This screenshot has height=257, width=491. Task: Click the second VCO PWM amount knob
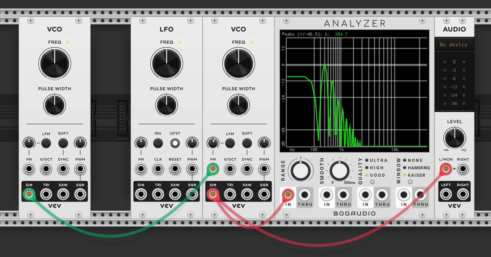[x=264, y=143]
